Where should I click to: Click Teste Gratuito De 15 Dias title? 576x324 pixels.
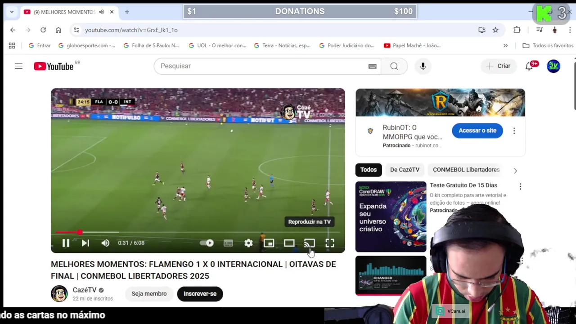pyautogui.click(x=463, y=185)
